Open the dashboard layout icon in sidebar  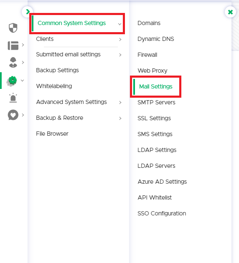click(x=13, y=46)
